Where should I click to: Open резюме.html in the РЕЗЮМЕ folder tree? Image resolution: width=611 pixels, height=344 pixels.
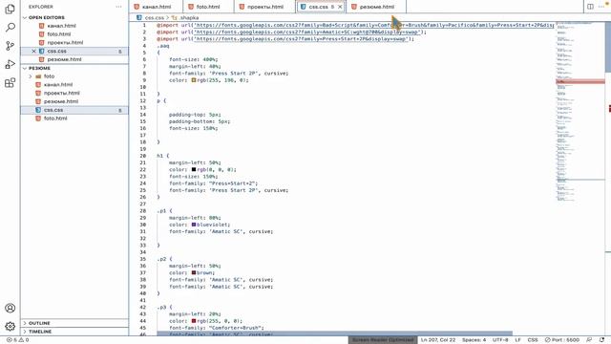point(61,101)
